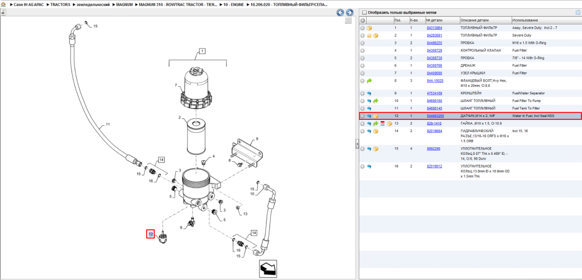
Task: Click description 'ДАТЧИК,М14 x 2, WIF'
Action: [477, 116]
